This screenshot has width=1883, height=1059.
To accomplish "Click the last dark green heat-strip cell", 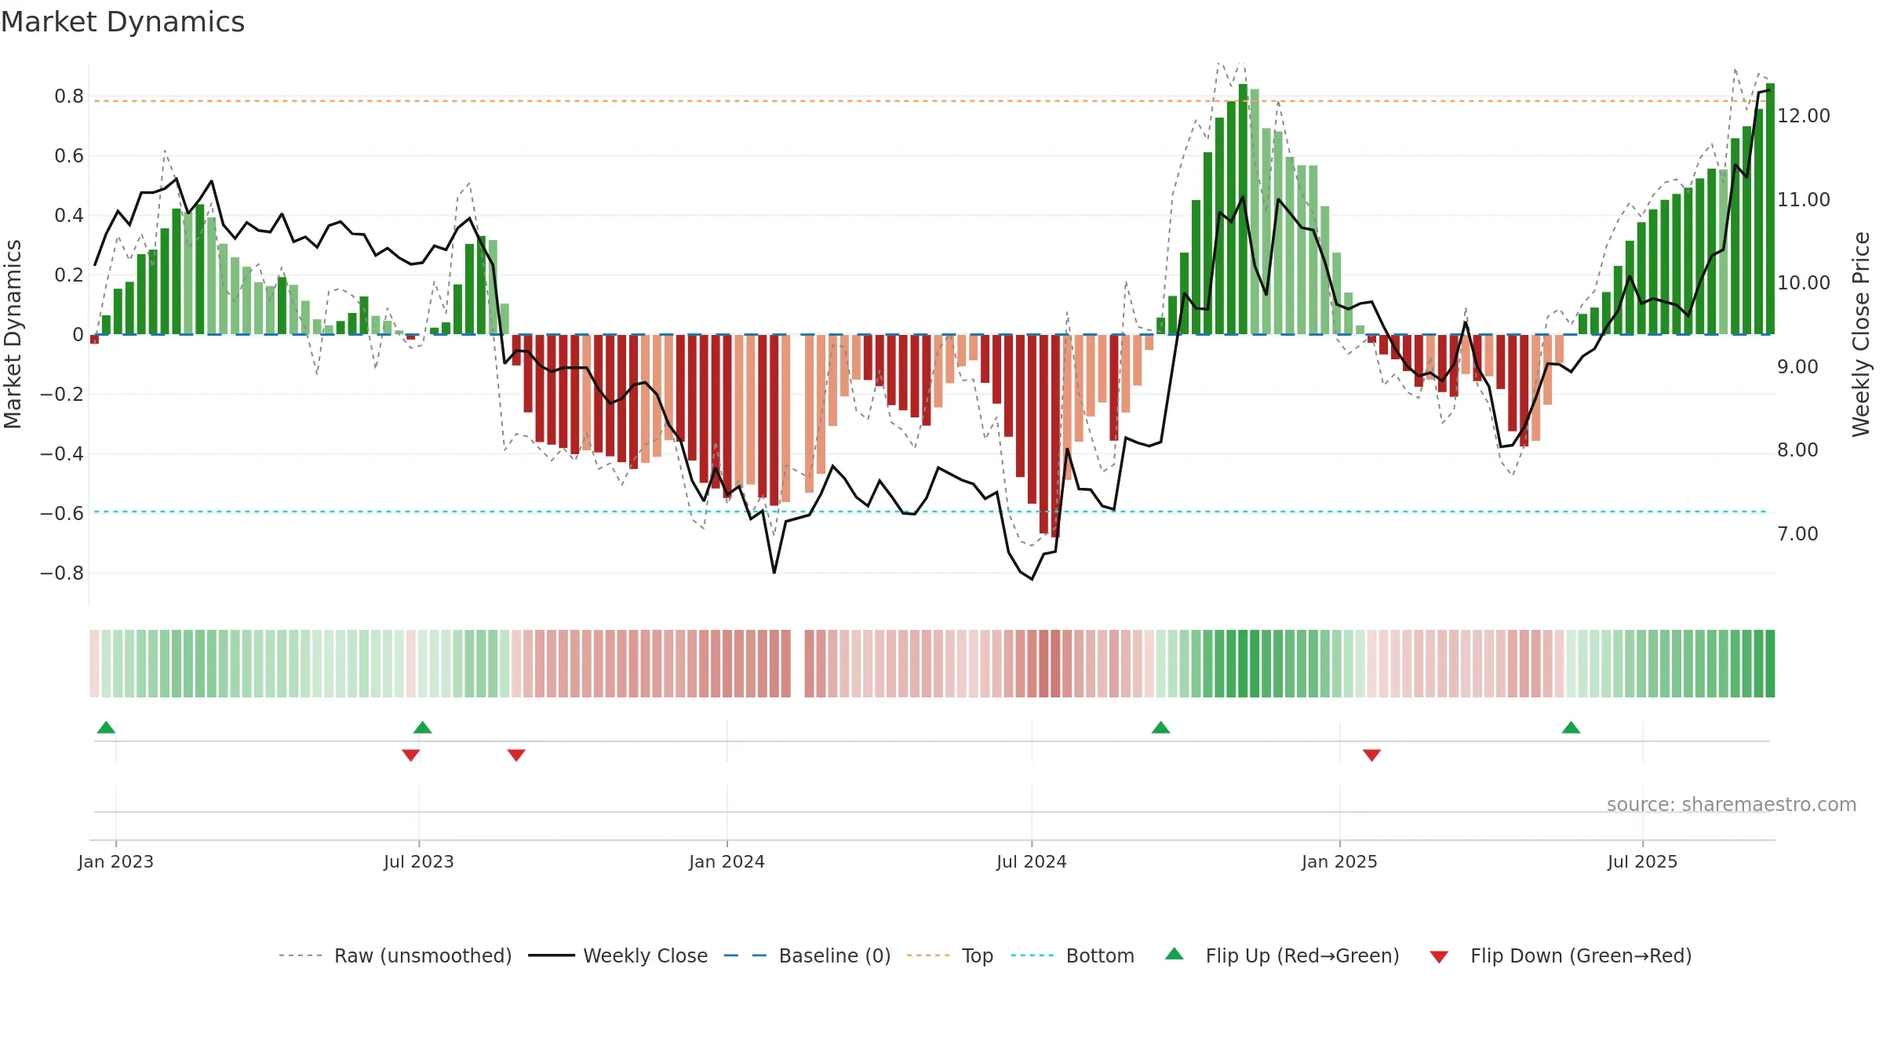I will (x=1770, y=664).
